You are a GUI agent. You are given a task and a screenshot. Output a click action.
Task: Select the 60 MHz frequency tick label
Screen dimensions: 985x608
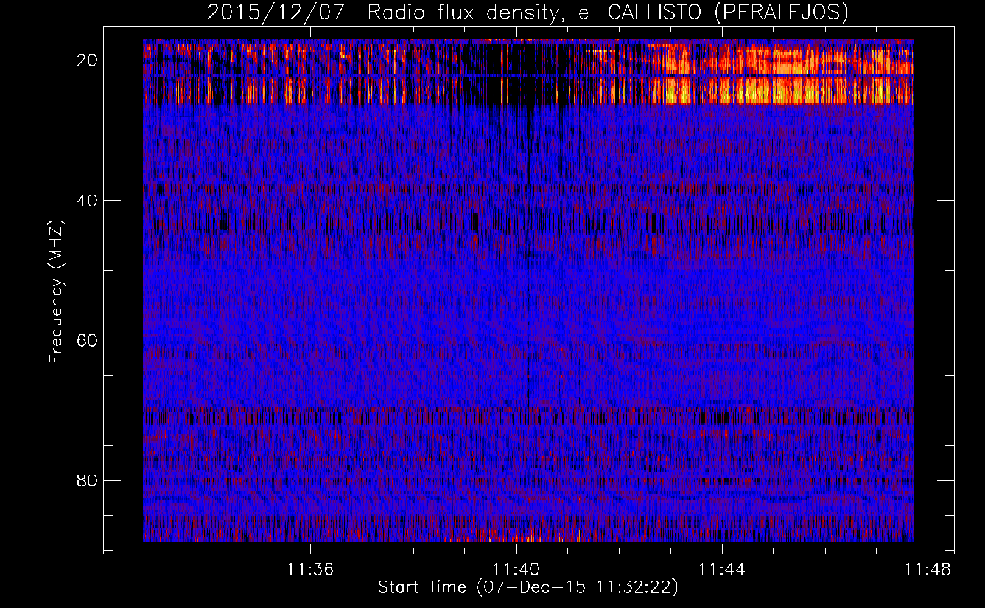88,340
